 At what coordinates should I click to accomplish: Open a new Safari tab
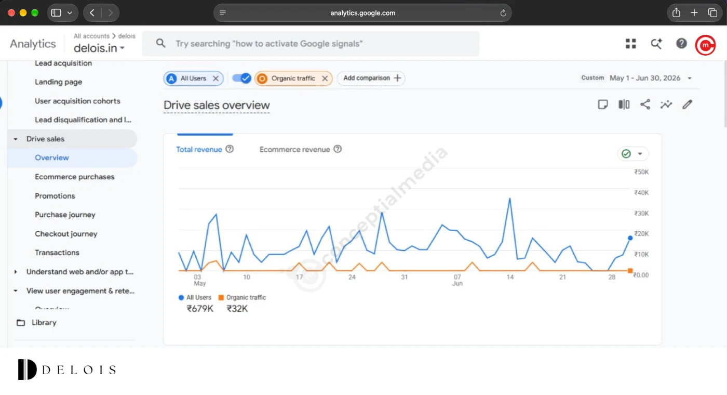tap(694, 13)
